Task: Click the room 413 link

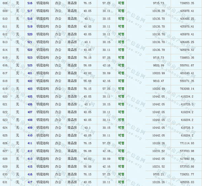Action: pos(30,159)
